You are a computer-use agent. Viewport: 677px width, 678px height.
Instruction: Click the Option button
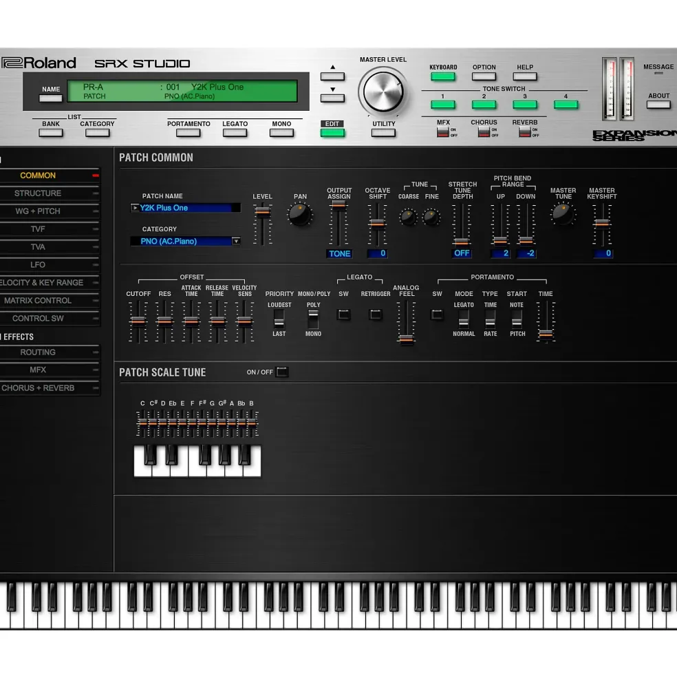tap(484, 76)
